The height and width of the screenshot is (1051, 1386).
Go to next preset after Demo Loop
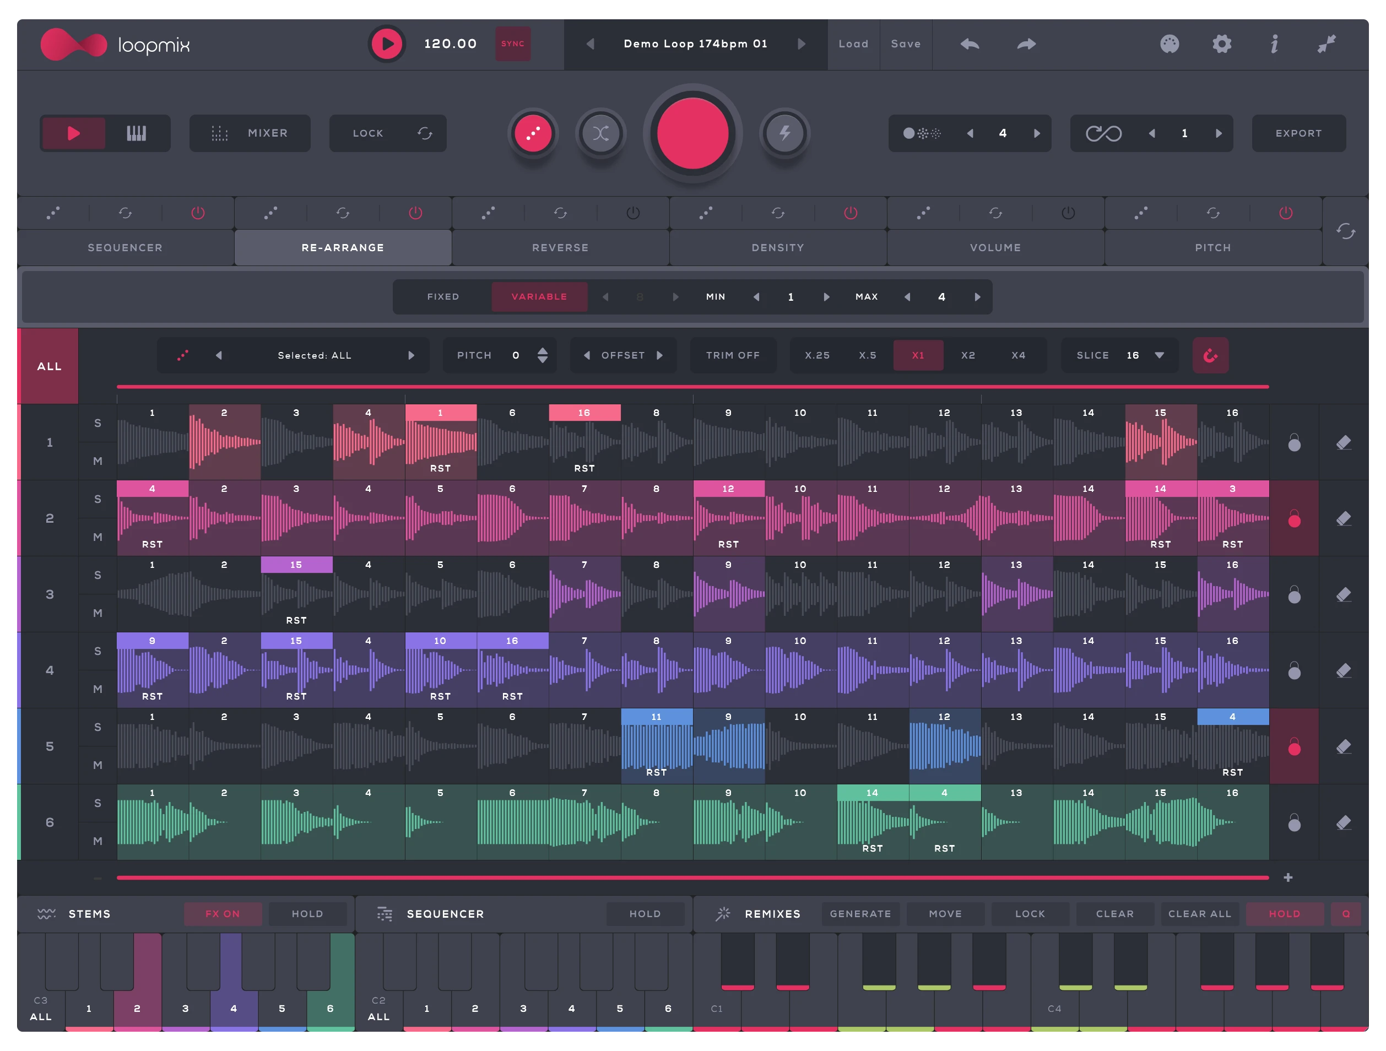(x=802, y=44)
